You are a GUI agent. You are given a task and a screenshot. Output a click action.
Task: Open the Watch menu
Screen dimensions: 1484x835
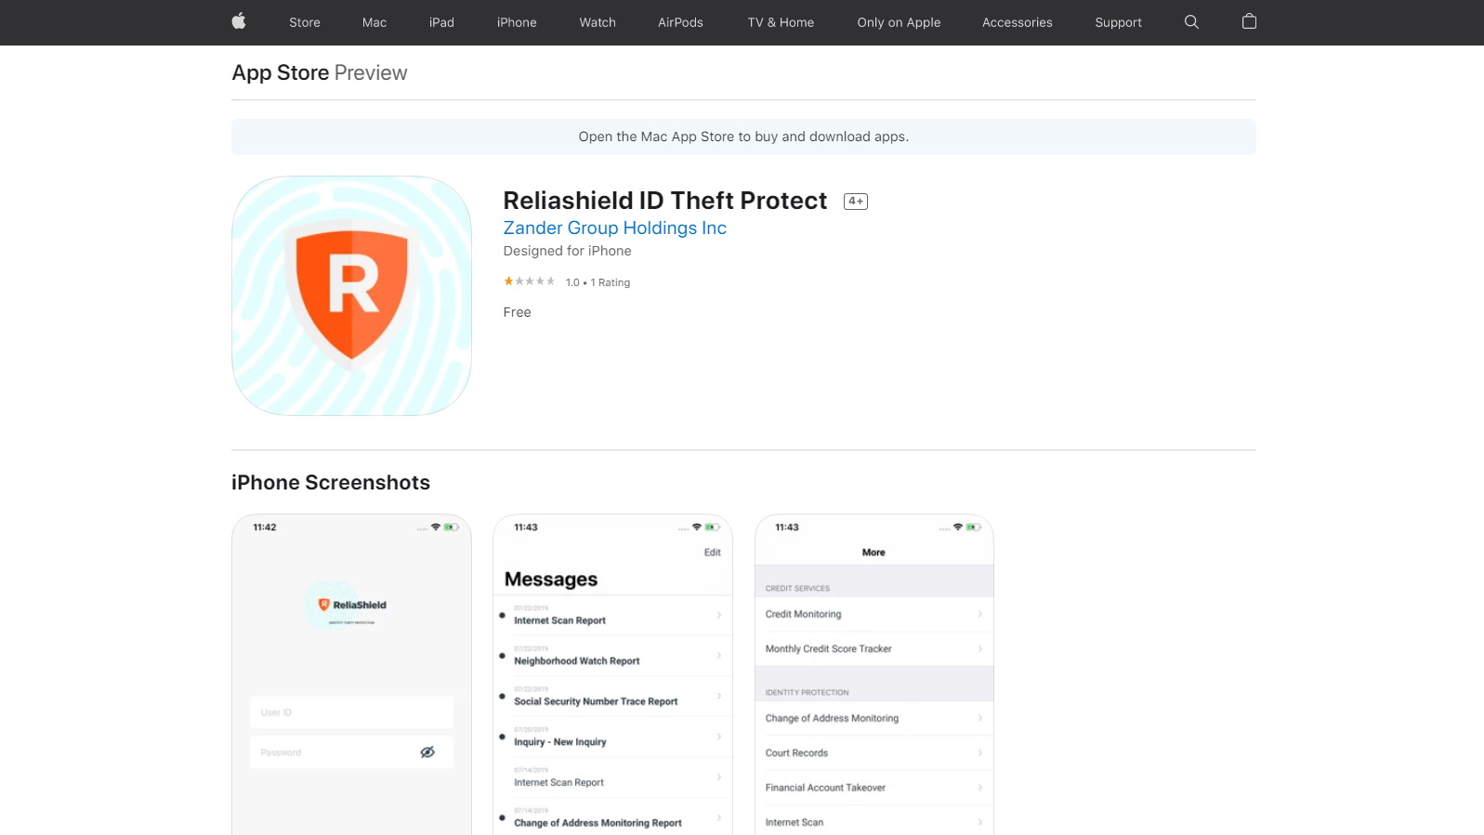coord(598,22)
